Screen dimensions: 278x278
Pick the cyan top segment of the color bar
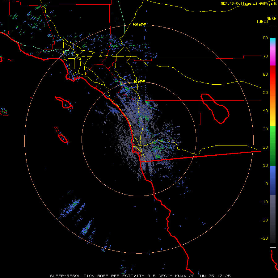(273, 40)
